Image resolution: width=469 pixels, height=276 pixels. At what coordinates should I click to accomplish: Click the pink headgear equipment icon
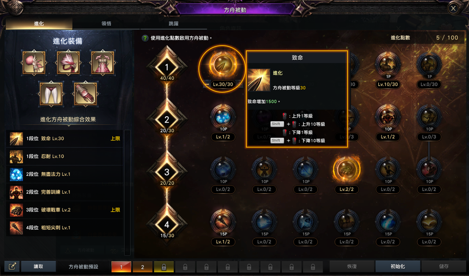(x=34, y=63)
